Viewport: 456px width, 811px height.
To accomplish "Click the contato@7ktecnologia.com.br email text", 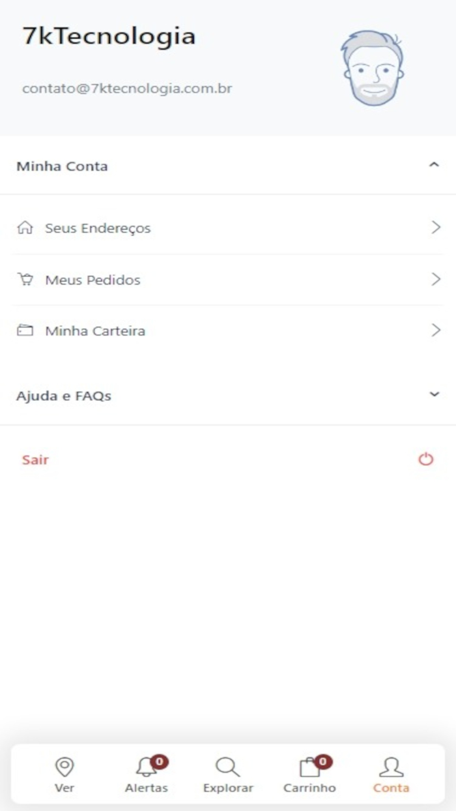I will tap(127, 89).
